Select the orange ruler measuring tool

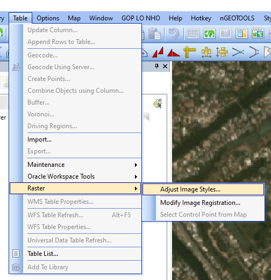(x=189, y=52)
